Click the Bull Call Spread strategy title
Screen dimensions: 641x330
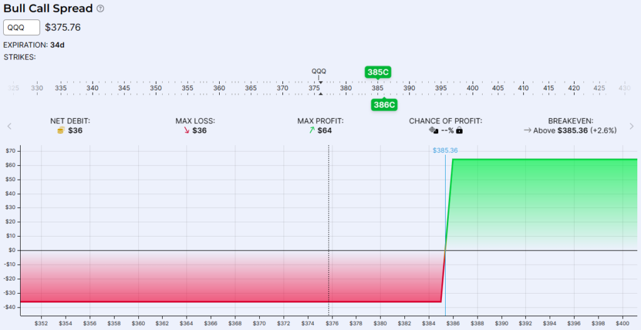pos(48,9)
